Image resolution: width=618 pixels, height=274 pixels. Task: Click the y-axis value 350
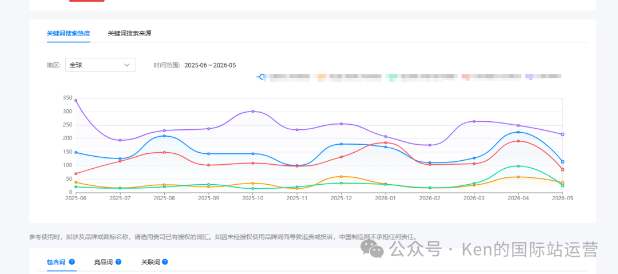[68, 98]
